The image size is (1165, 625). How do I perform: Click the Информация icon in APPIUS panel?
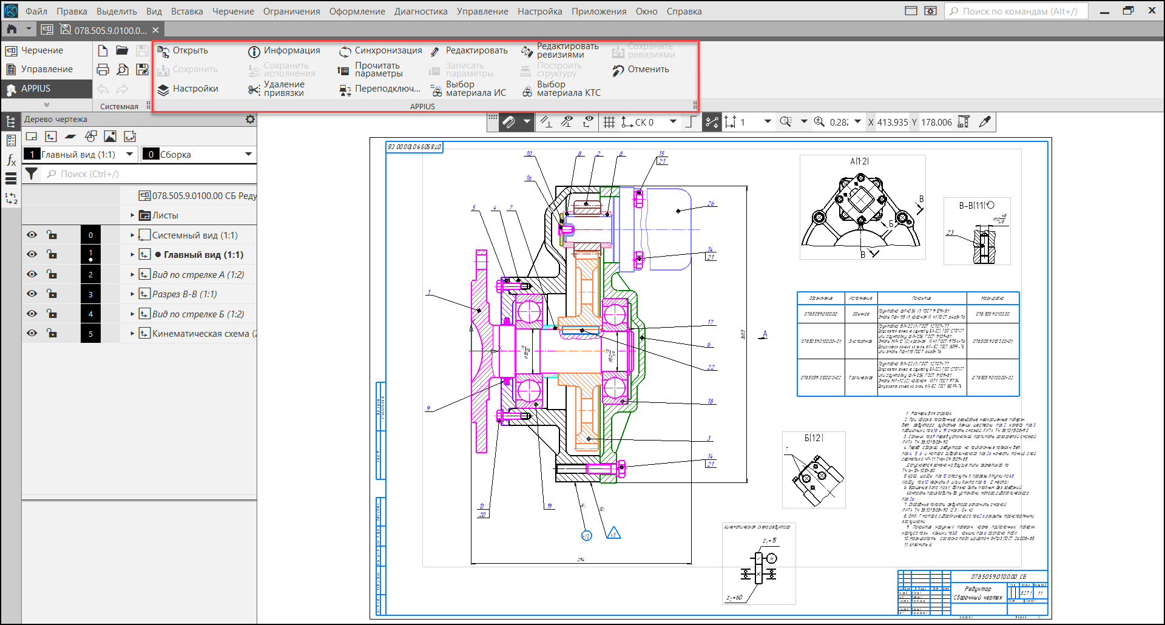[x=254, y=52]
